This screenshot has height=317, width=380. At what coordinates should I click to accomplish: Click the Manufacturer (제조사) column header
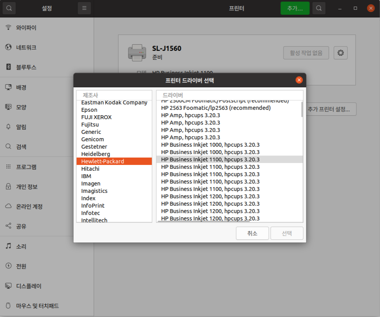pos(114,95)
